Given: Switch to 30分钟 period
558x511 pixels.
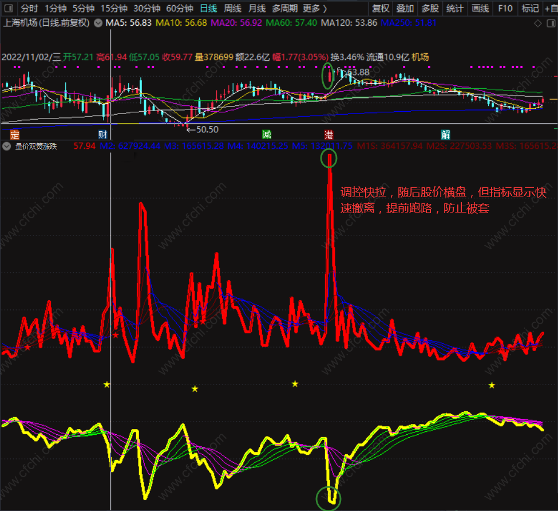Looking at the screenshot, I should 147,8.
